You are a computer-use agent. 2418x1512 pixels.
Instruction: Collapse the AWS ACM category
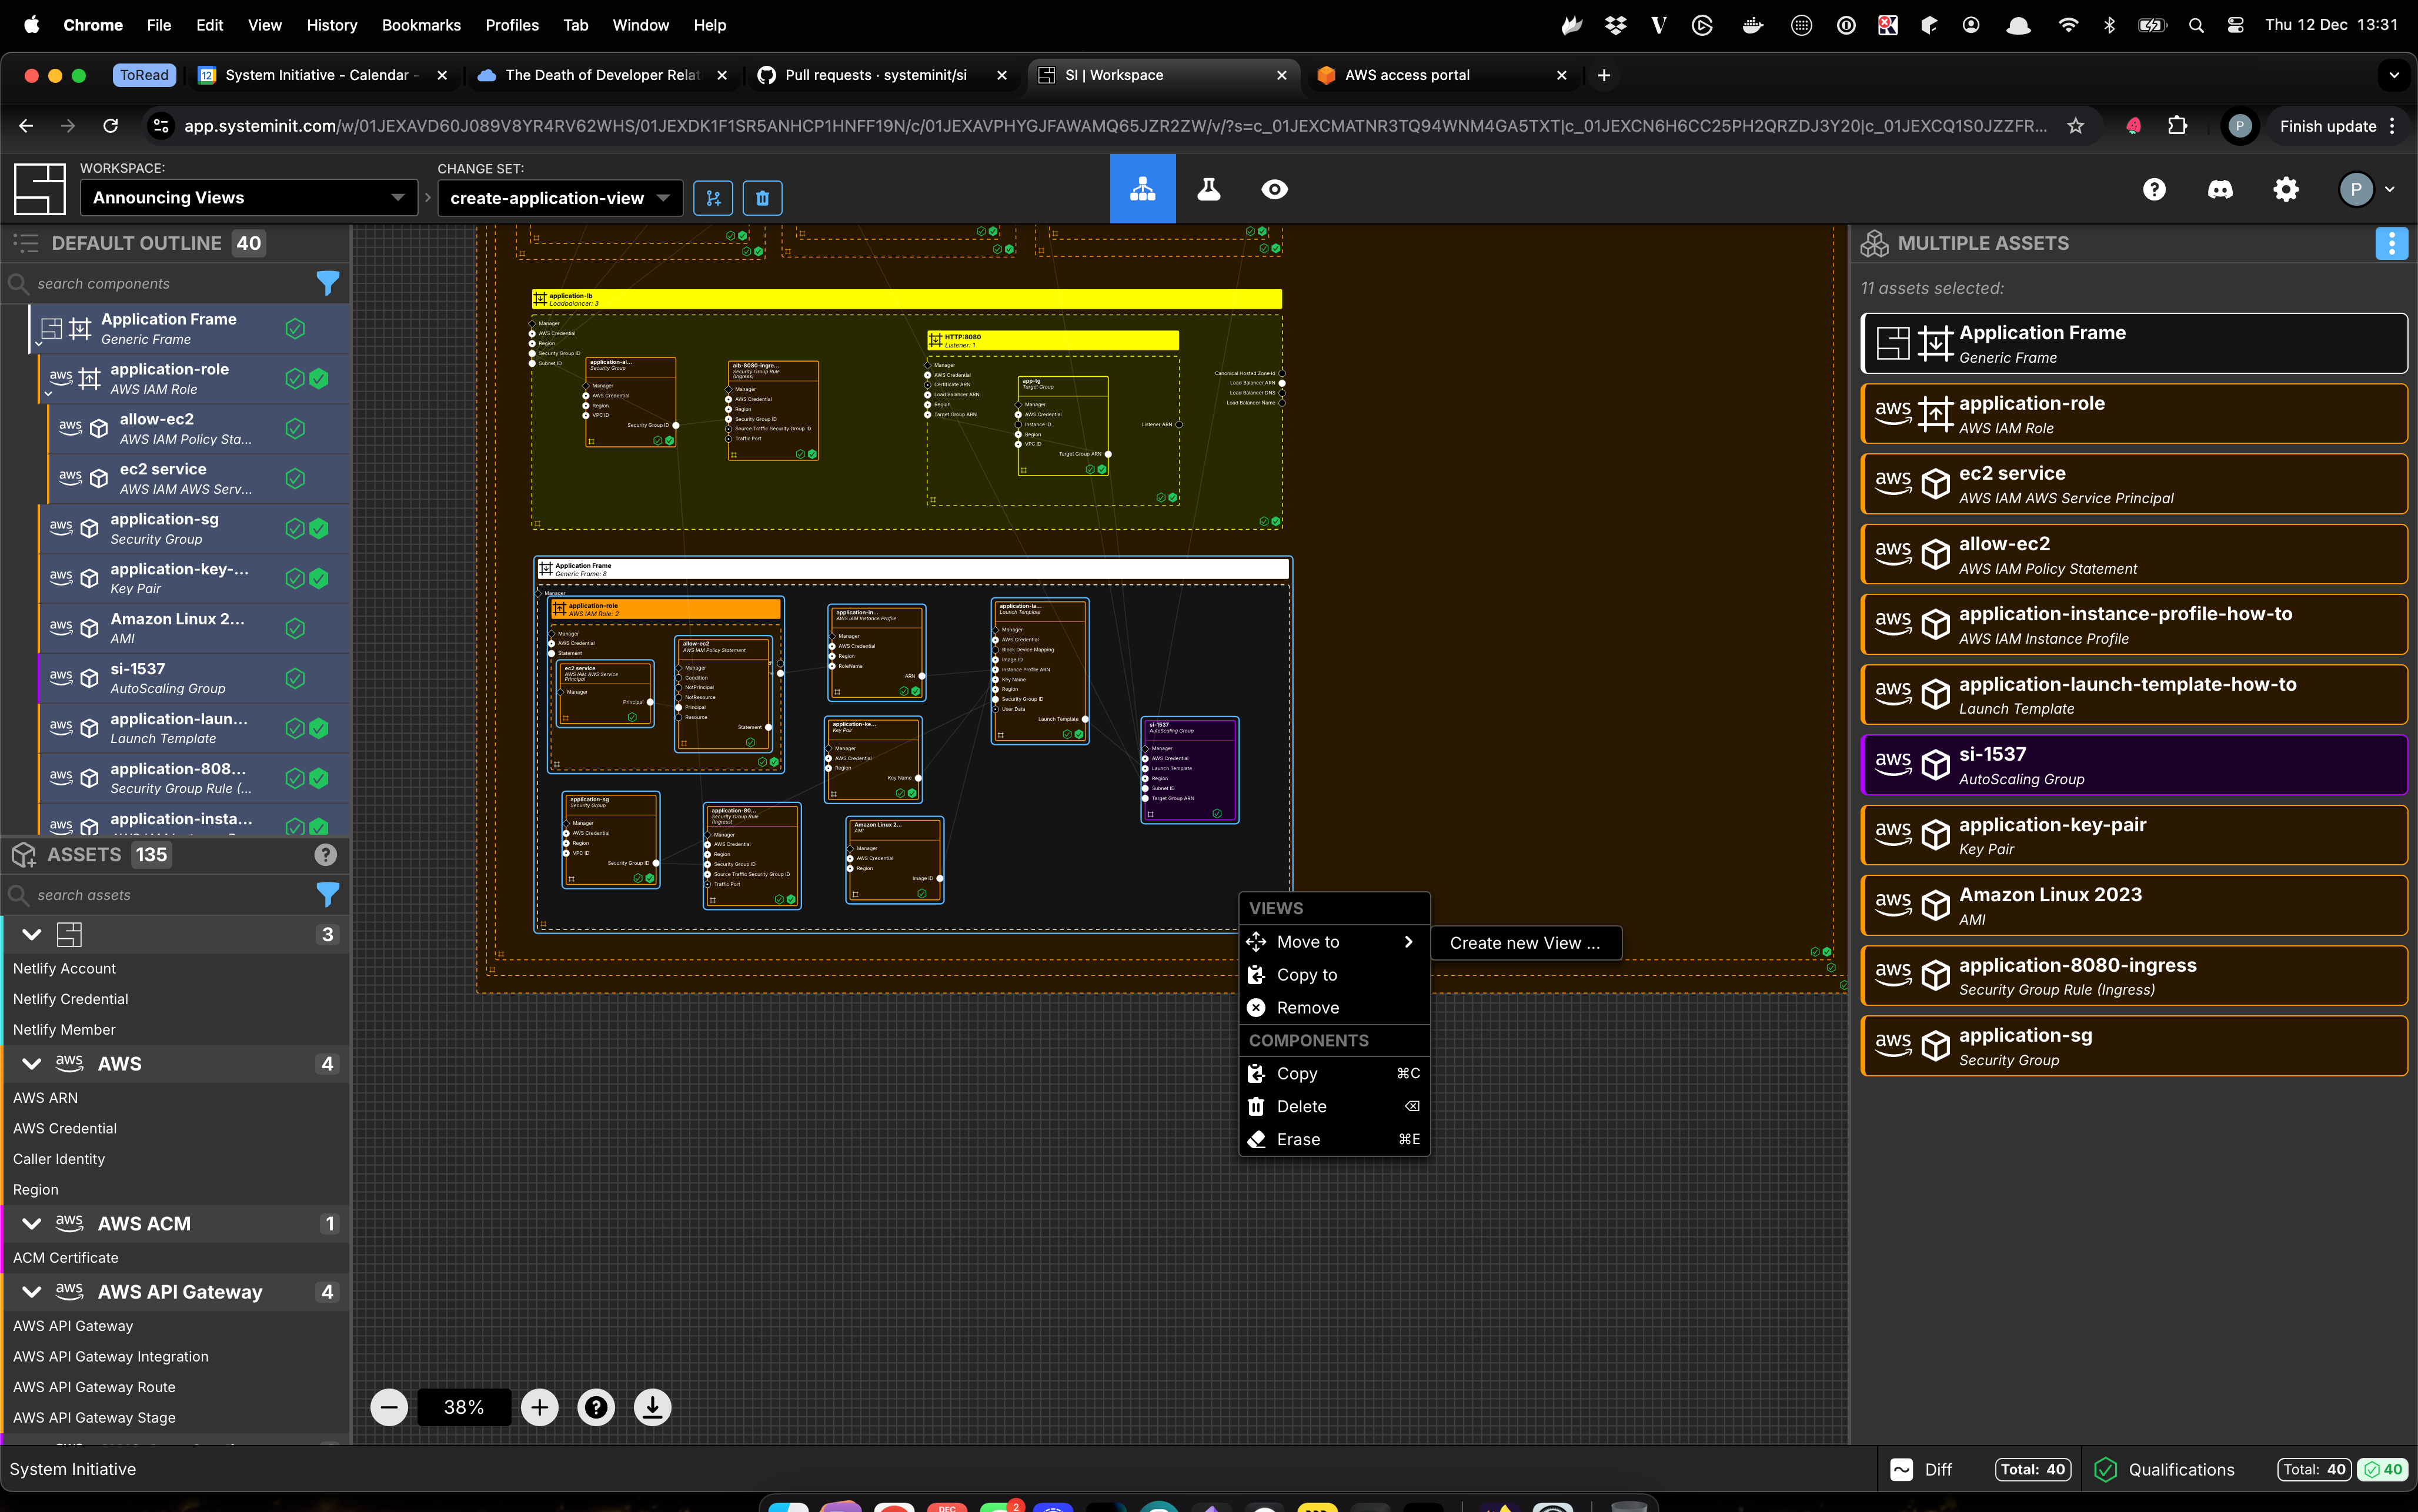click(31, 1224)
